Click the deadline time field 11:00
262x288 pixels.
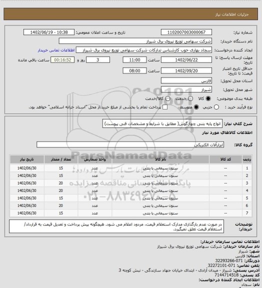(134, 60)
